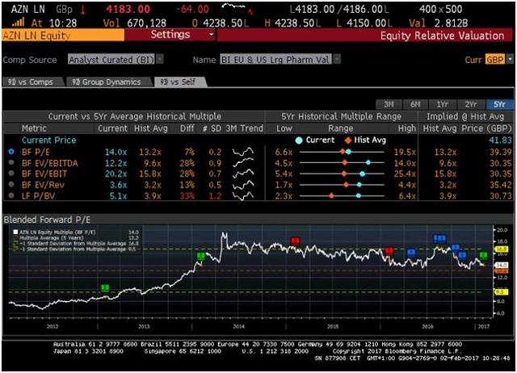
Task: Toggle the AZN LN Equity Multiple legend checkbox
Action: point(15,232)
